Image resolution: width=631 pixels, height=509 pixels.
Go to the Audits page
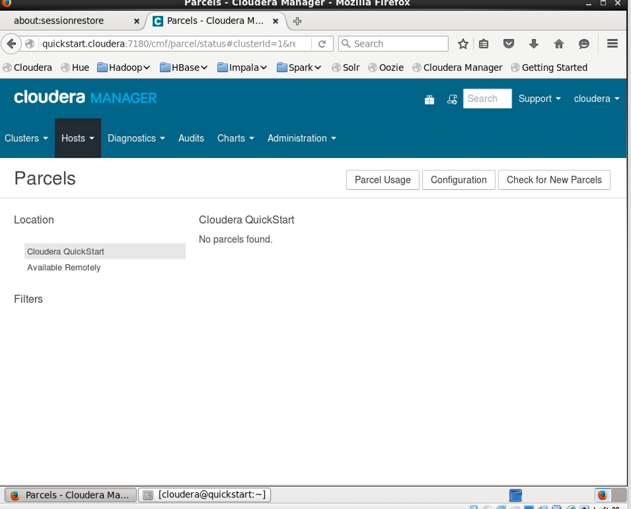191,138
